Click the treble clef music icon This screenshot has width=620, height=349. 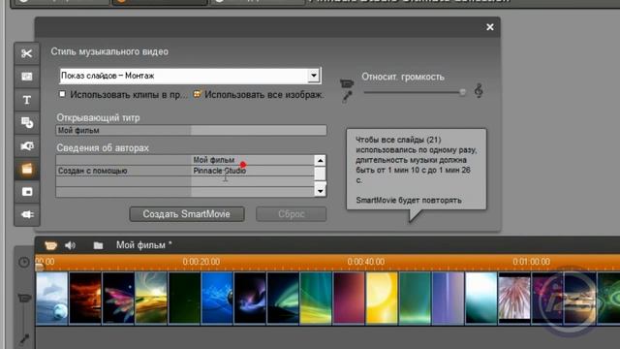[479, 91]
